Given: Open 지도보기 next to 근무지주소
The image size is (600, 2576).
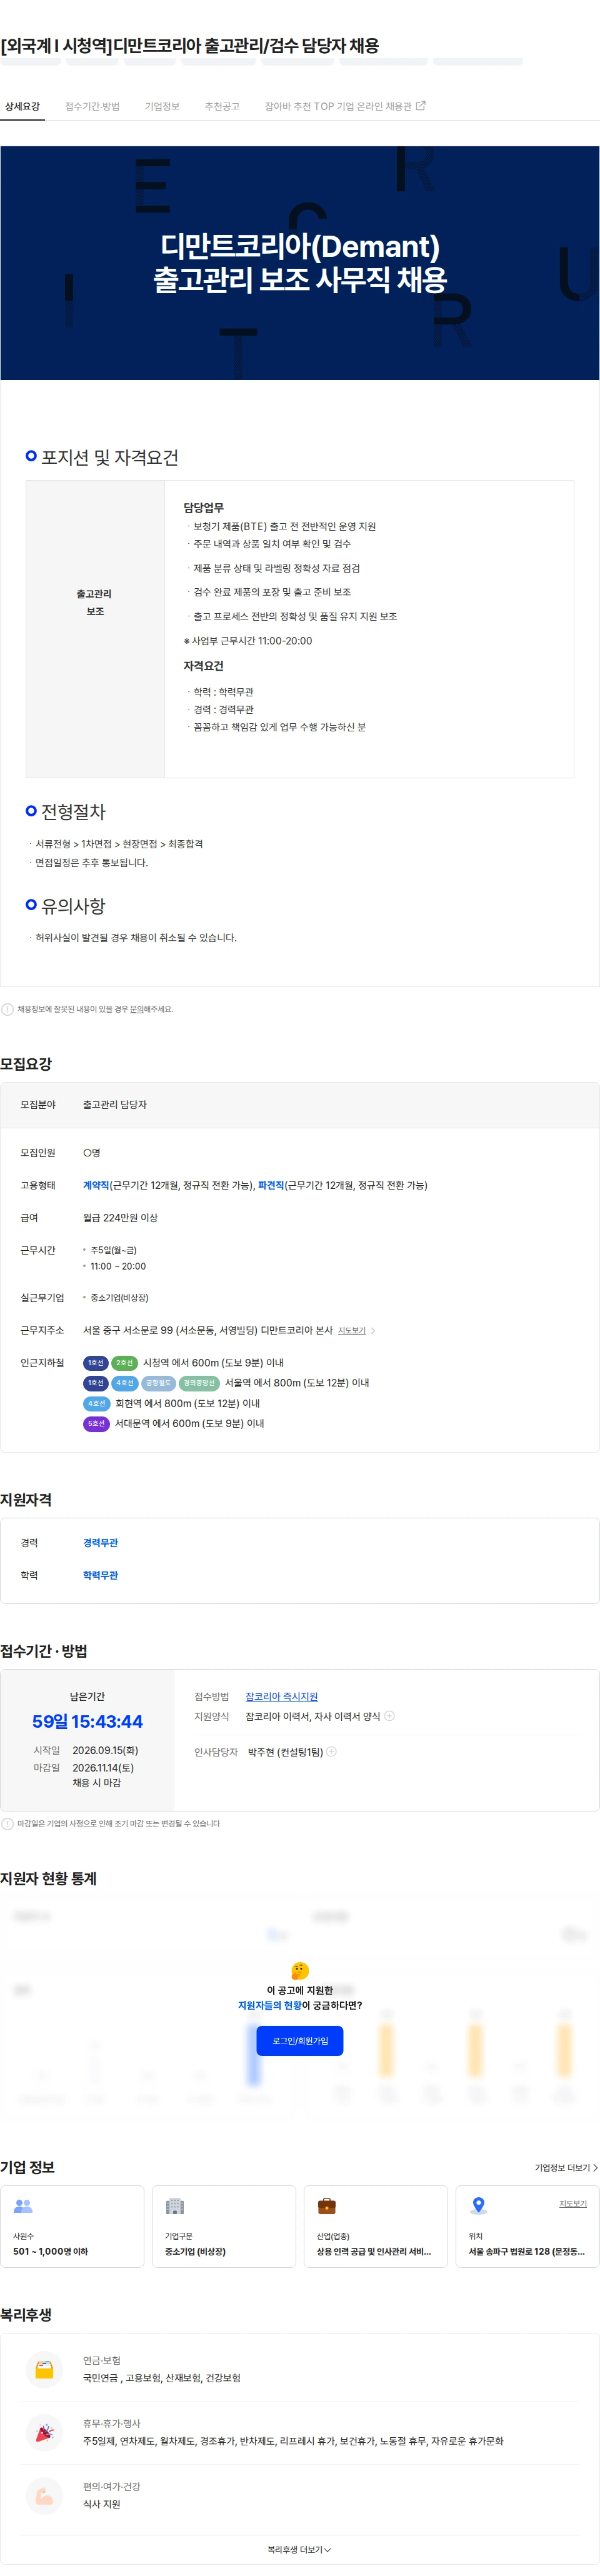Looking at the screenshot, I should 352,1331.
